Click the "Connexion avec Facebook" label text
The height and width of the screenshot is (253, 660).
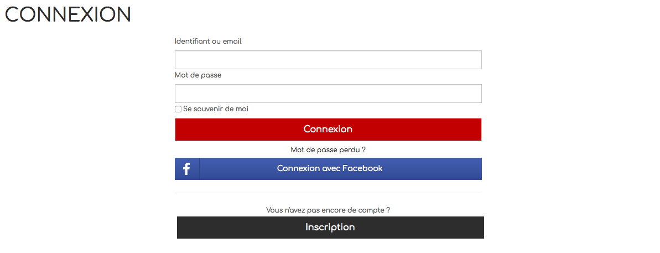(x=330, y=168)
